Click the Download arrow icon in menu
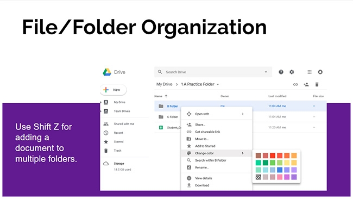The image size is (353, 199). [189, 185]
